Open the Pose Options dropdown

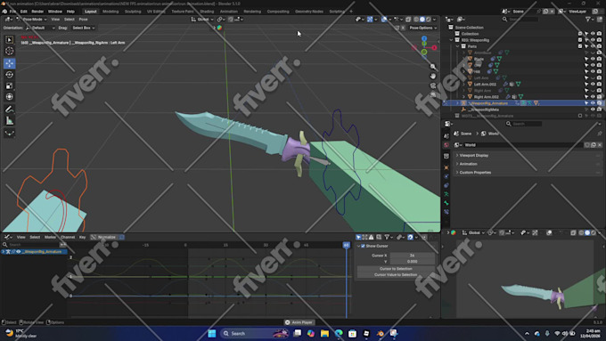[x=422, y=28]
